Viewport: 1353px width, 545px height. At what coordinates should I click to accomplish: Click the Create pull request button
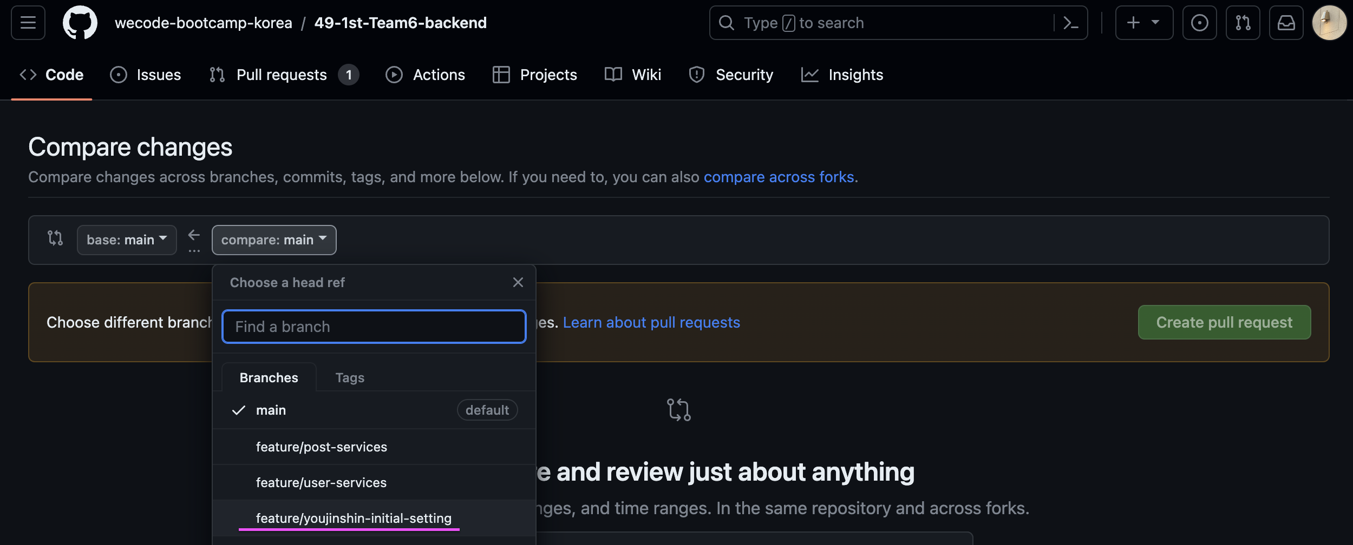click(x=1224, y=322)
